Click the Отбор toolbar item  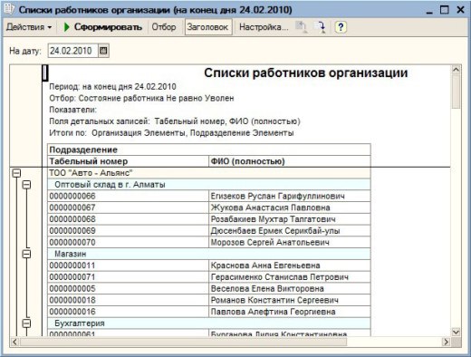(x=164, y=27)
